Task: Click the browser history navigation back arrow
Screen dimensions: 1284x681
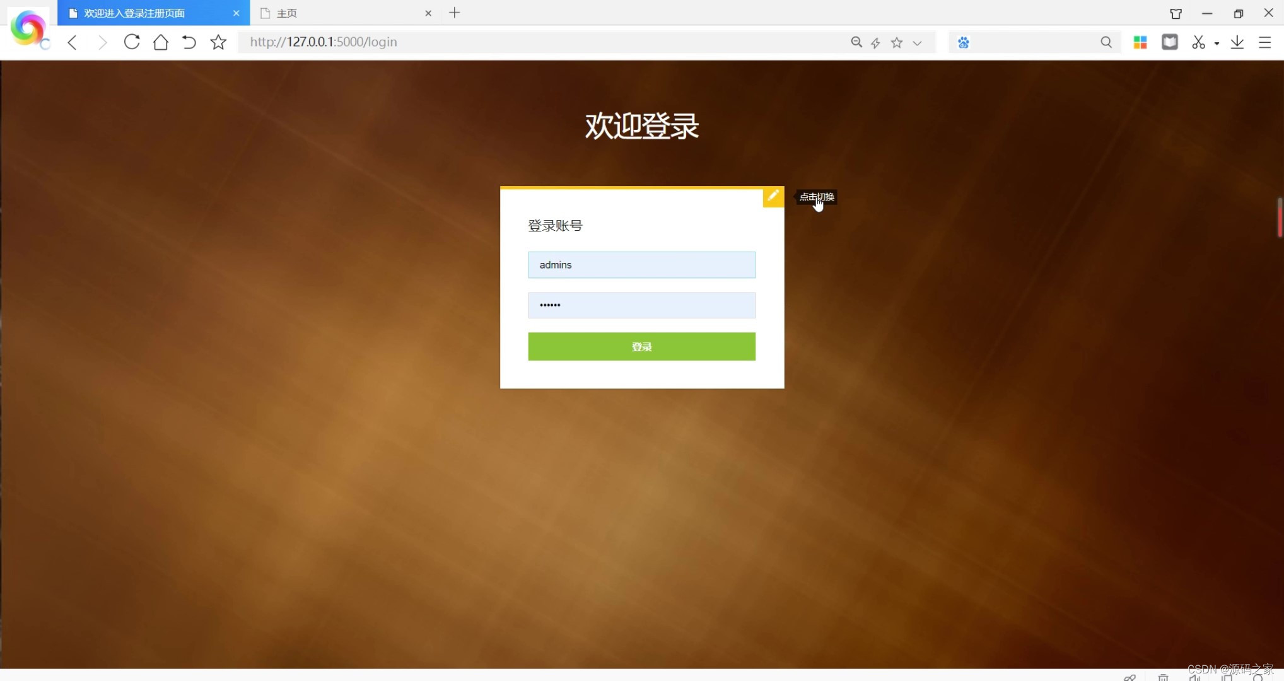Action: tap(72, 42)
